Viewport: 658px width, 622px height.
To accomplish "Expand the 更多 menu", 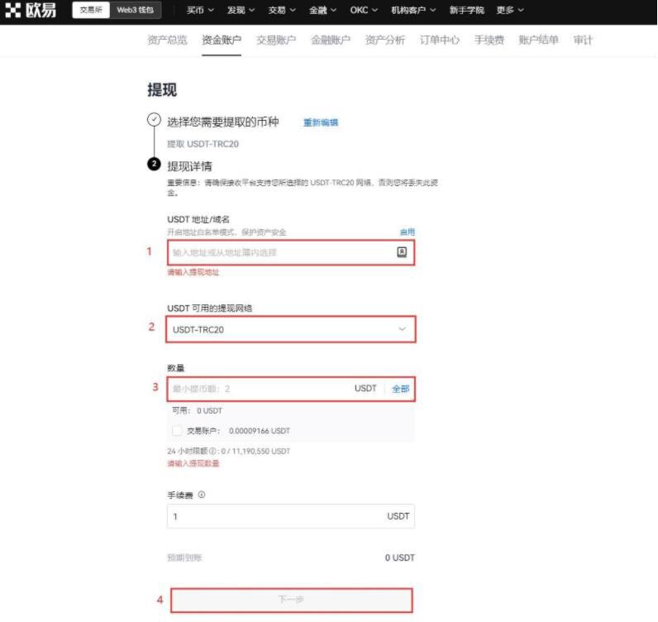I will [x=510, y=10].
